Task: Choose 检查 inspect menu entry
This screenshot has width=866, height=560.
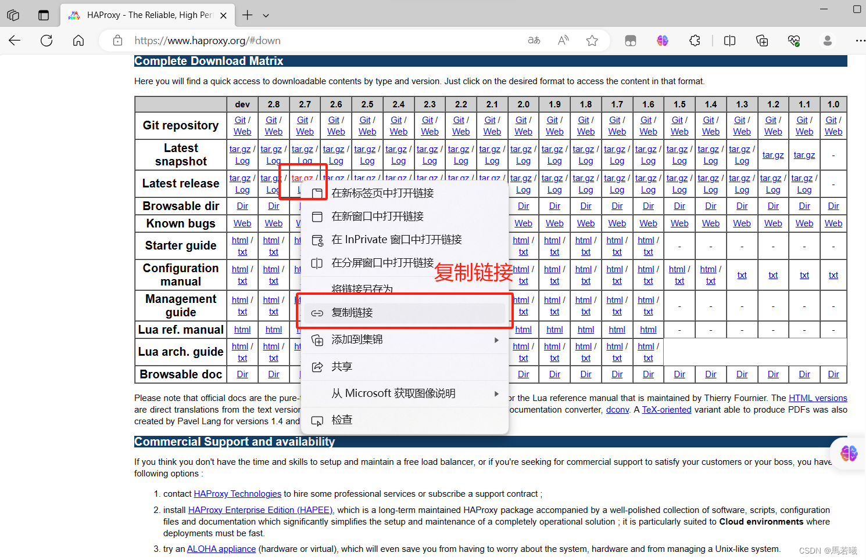Action: [x=405, y=420]
